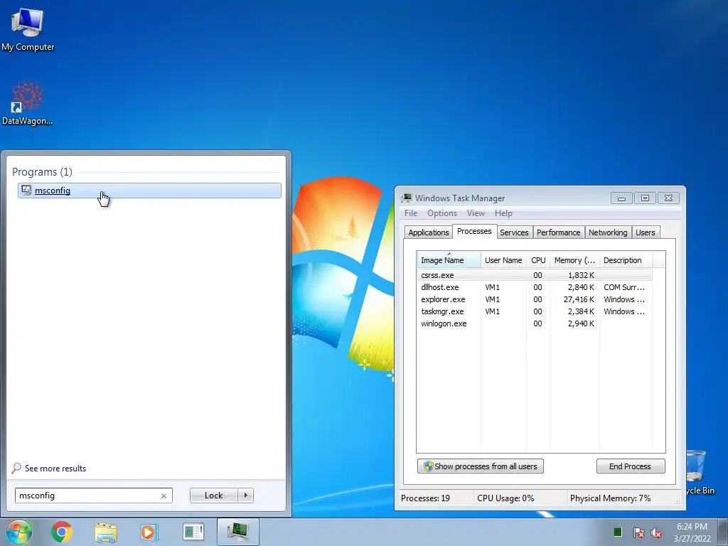Image resolution: width=728 pixels, height=546 pixels.
Task: Click the fourth pinned taskbar program icon
Action: point(193,532)
